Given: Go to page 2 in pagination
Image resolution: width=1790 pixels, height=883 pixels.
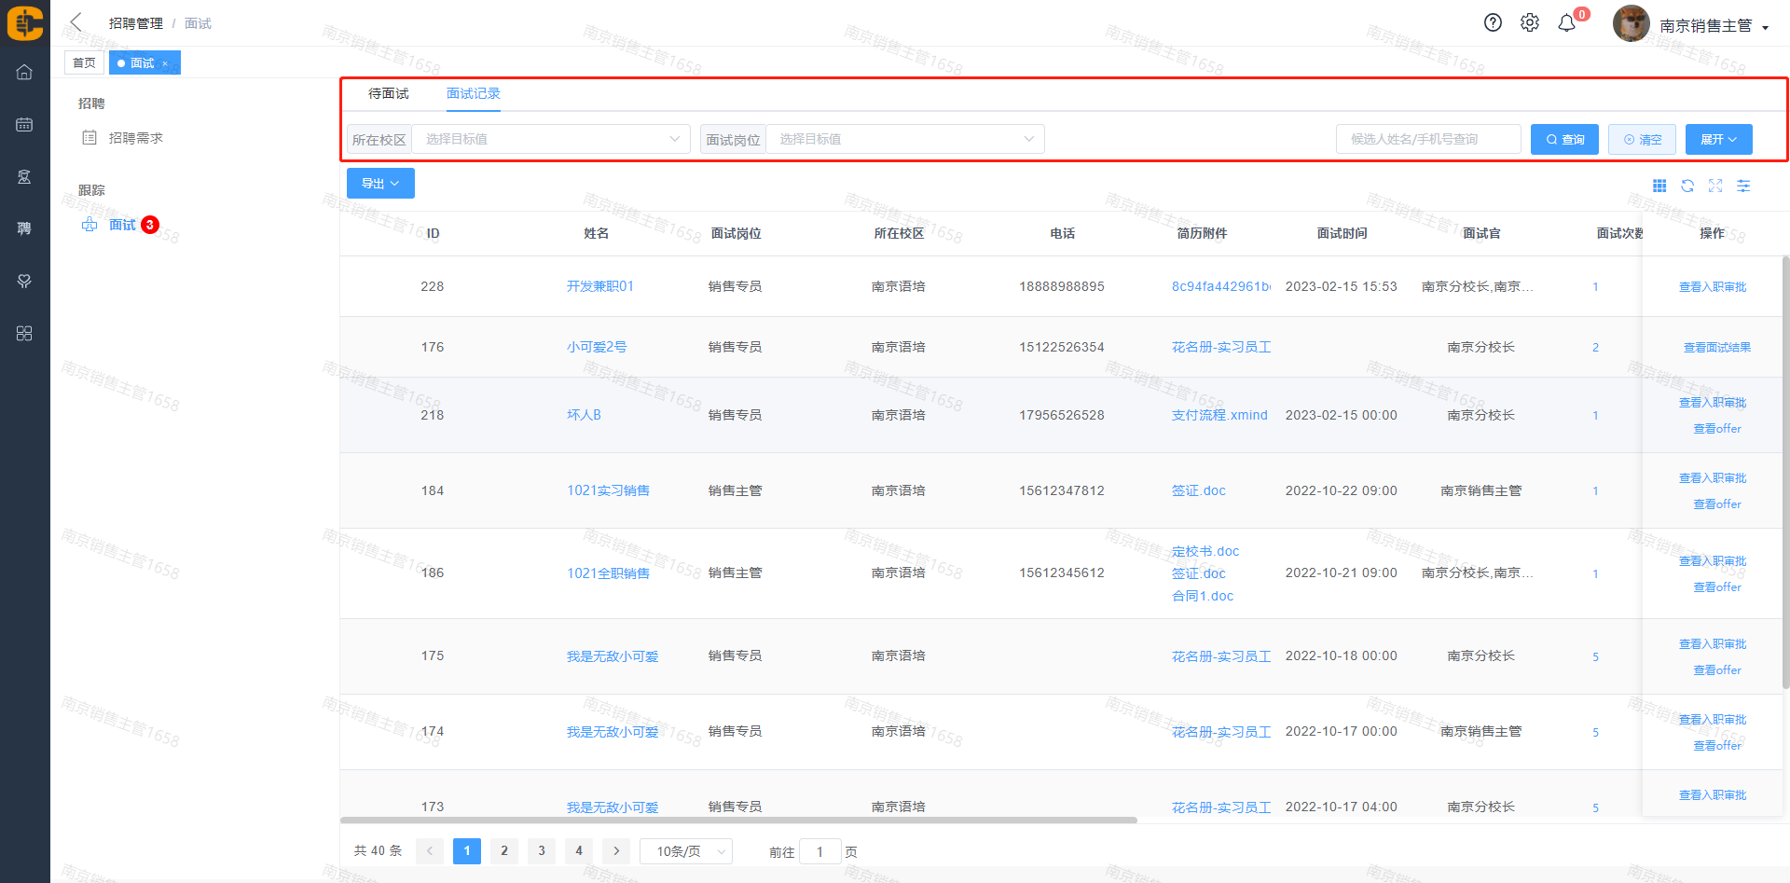Looking at the screenshot, I should pos(504,851).
